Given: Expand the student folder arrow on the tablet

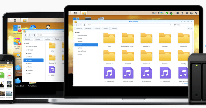Looking at the screenshot, I should 26,70.
